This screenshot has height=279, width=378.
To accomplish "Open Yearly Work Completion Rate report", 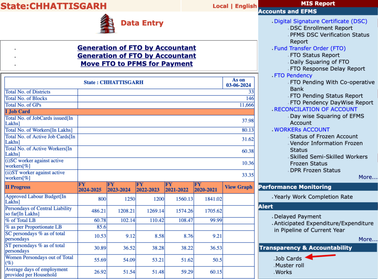I will tap(314, 197).
